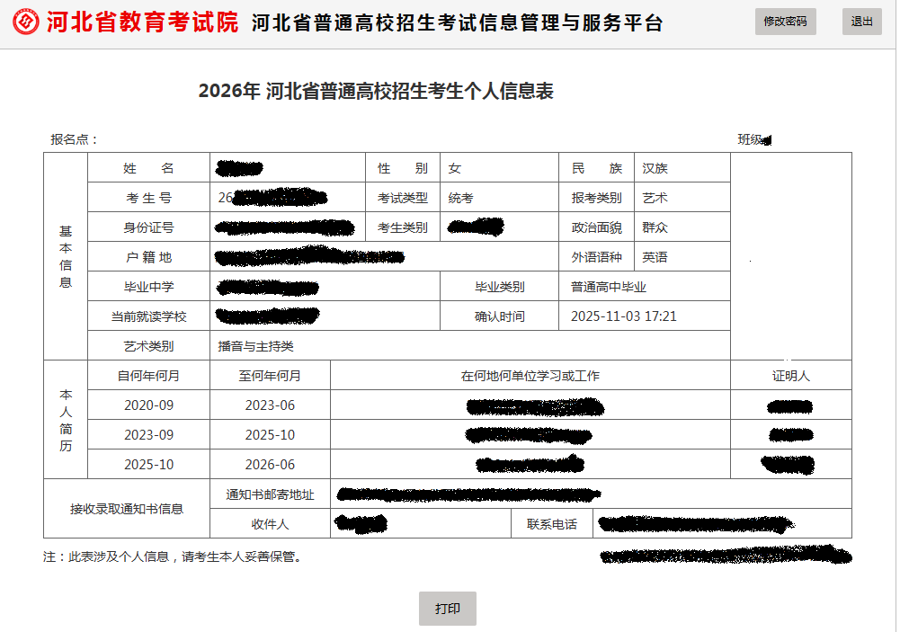Select the 艺术 report category cell
The width and height of the screenshot is (900, 632).
tap(682, 197)
